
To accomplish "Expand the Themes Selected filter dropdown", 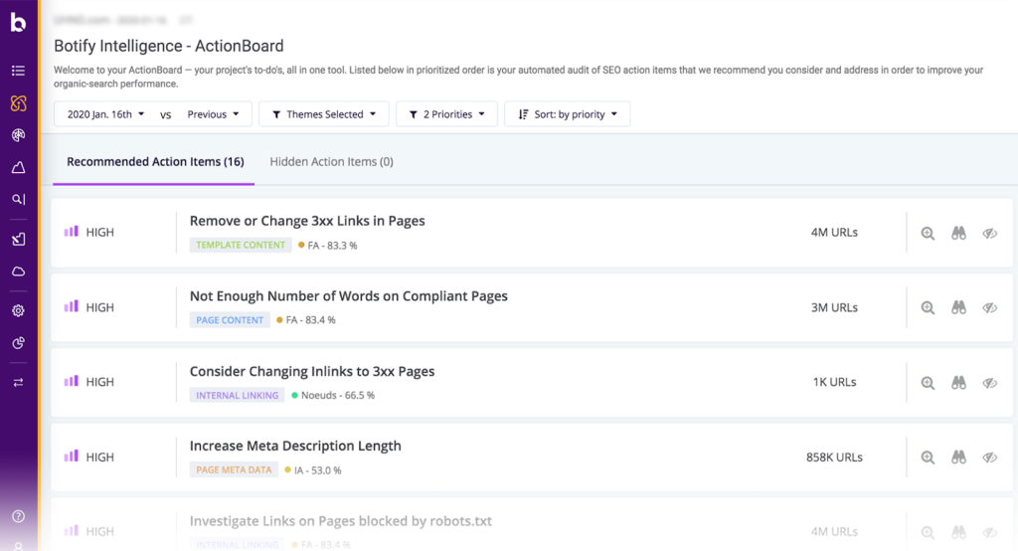I will pos(324,113).
